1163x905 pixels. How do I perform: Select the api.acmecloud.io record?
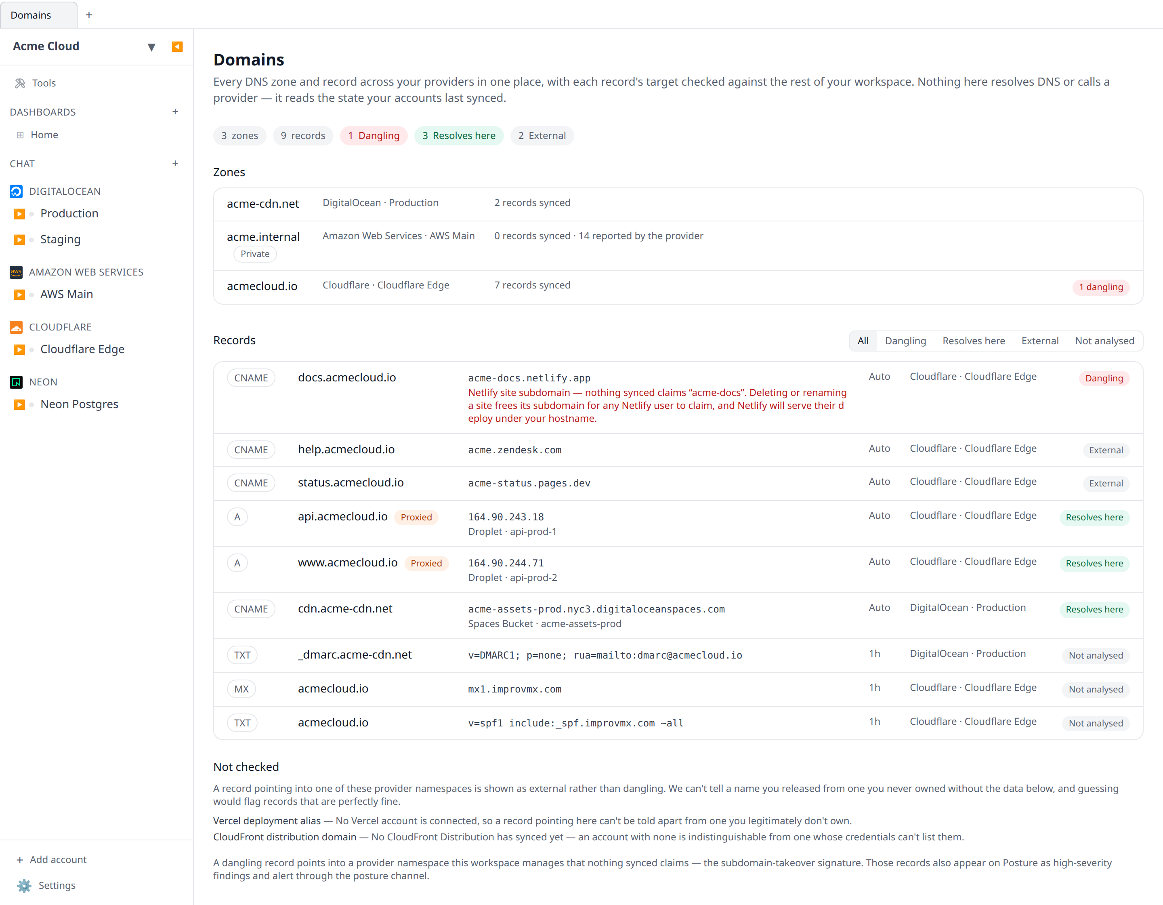678,524
